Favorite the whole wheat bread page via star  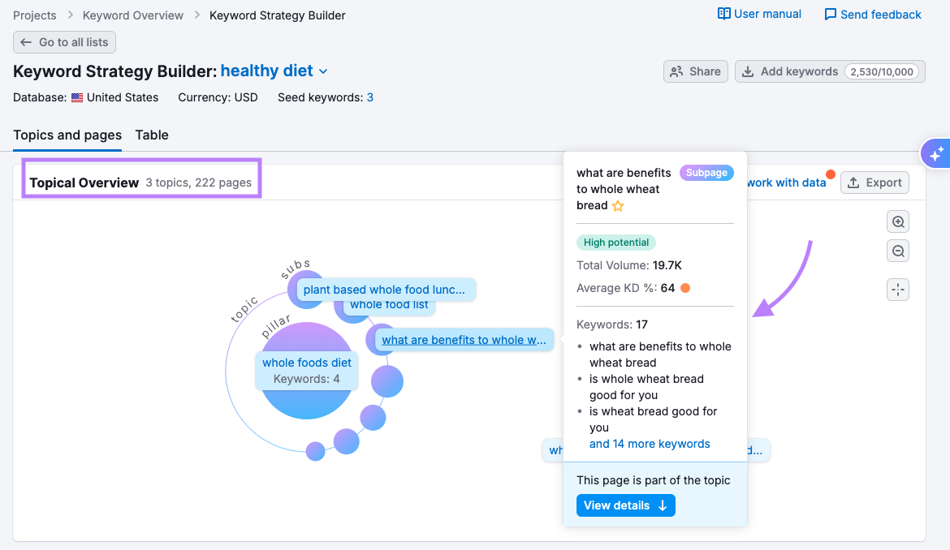click(x=617, y=205)
